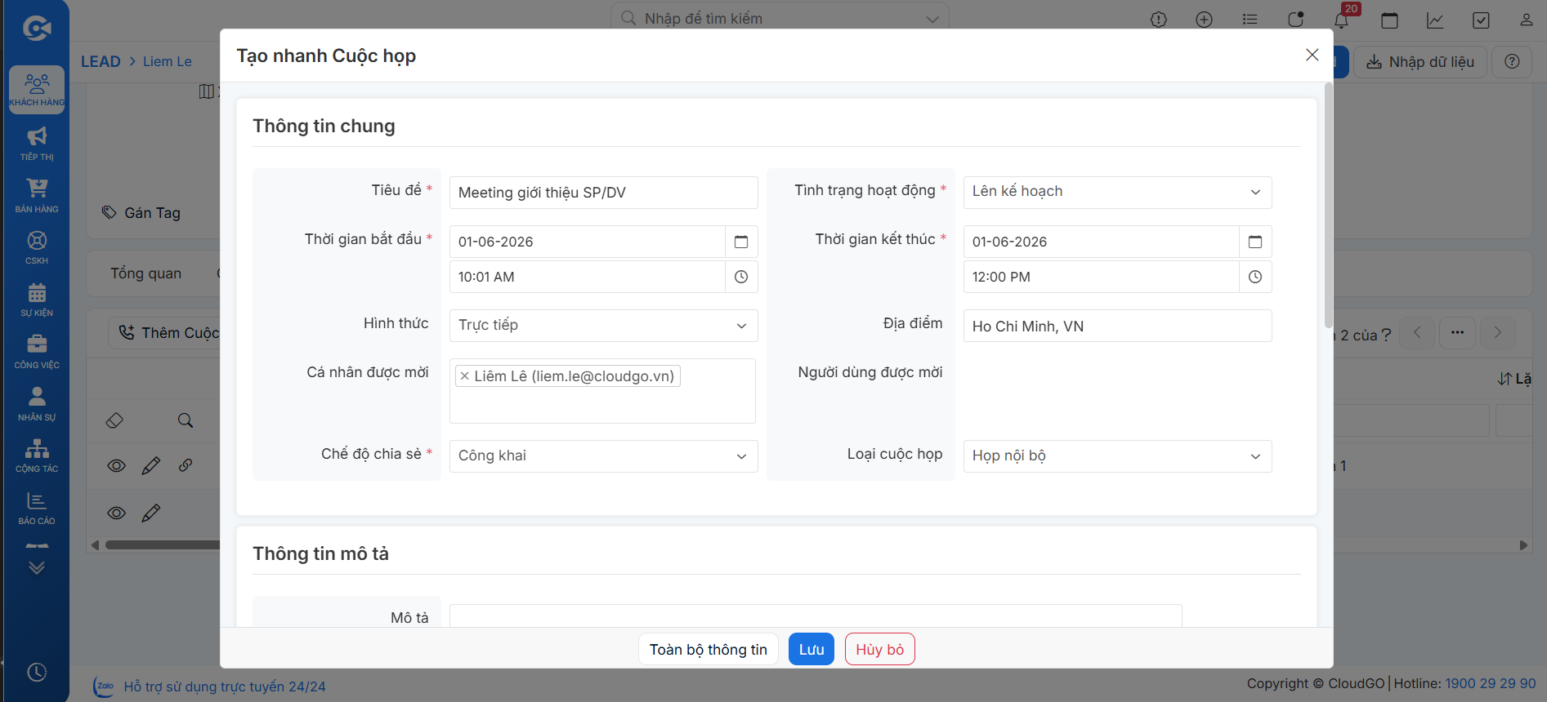
Task: Open the Sự kiện events module
Action: [x=37, y=300]
